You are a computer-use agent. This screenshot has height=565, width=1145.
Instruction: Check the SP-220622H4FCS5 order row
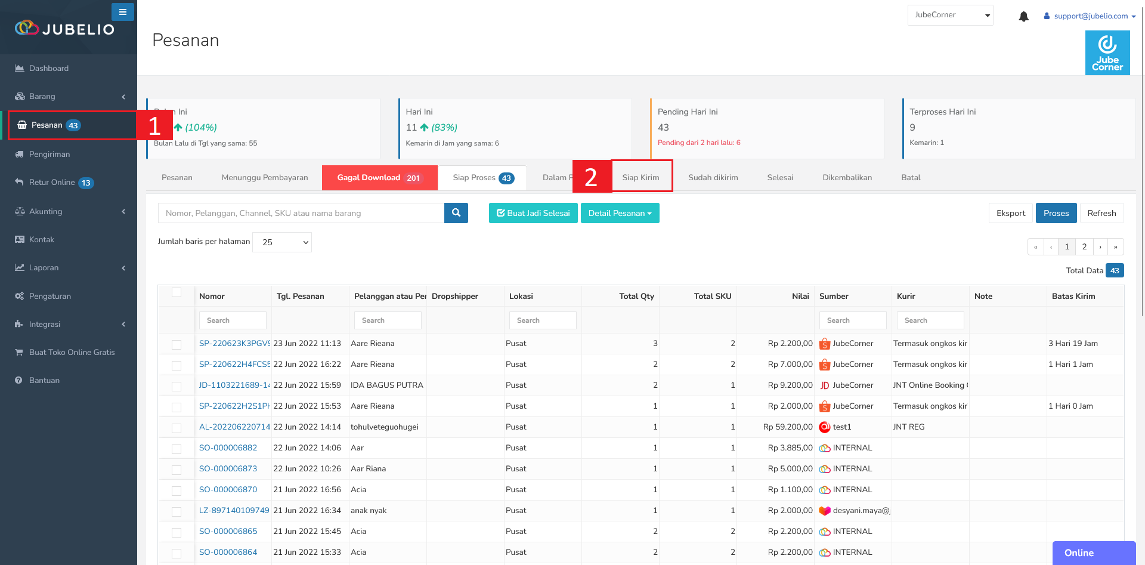177,365
